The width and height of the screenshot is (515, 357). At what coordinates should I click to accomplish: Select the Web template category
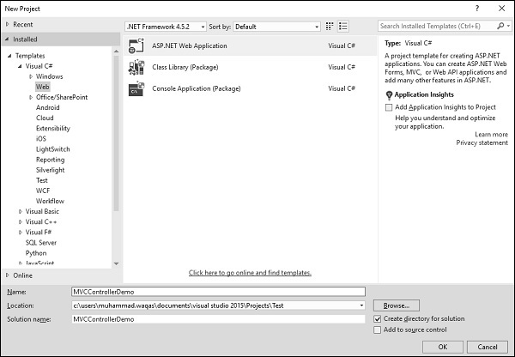tap(42, 87)
